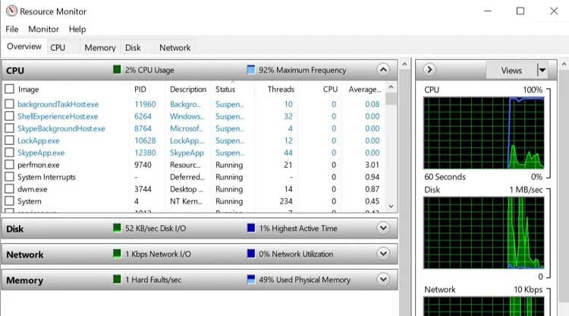Click the blue Highest Active Time indicator
The height and width of the screenshot is (316, 569).
(x=251, y=228)
